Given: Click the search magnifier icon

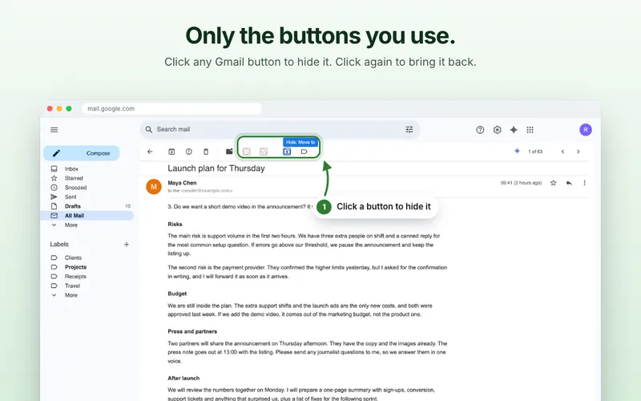Looking at the screenshot, I should [149, 129].
